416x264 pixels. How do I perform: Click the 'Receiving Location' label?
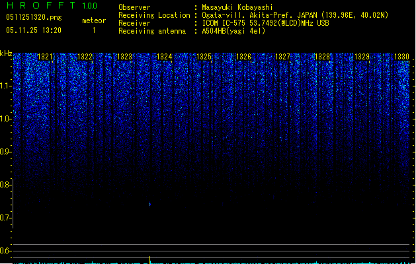click(154, 15)
